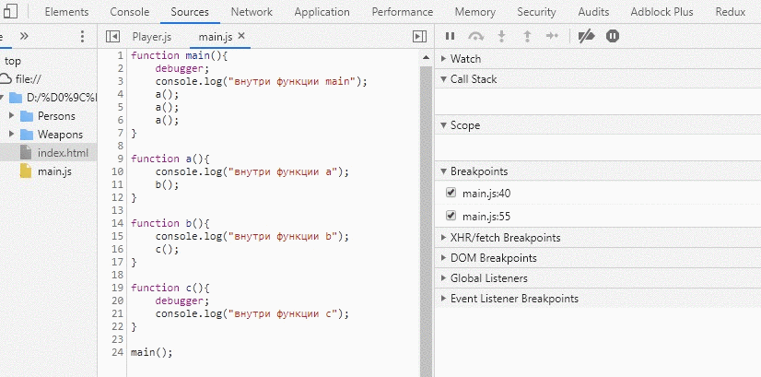761x377 pixels.
Task: Hide the file navigator pane
Action: point(113,36)
